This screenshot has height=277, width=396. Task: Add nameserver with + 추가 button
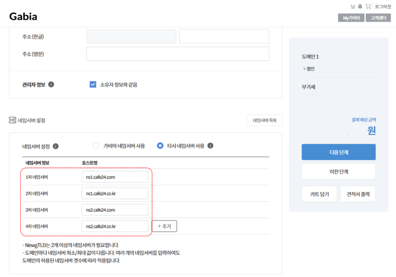coord(164,226)
